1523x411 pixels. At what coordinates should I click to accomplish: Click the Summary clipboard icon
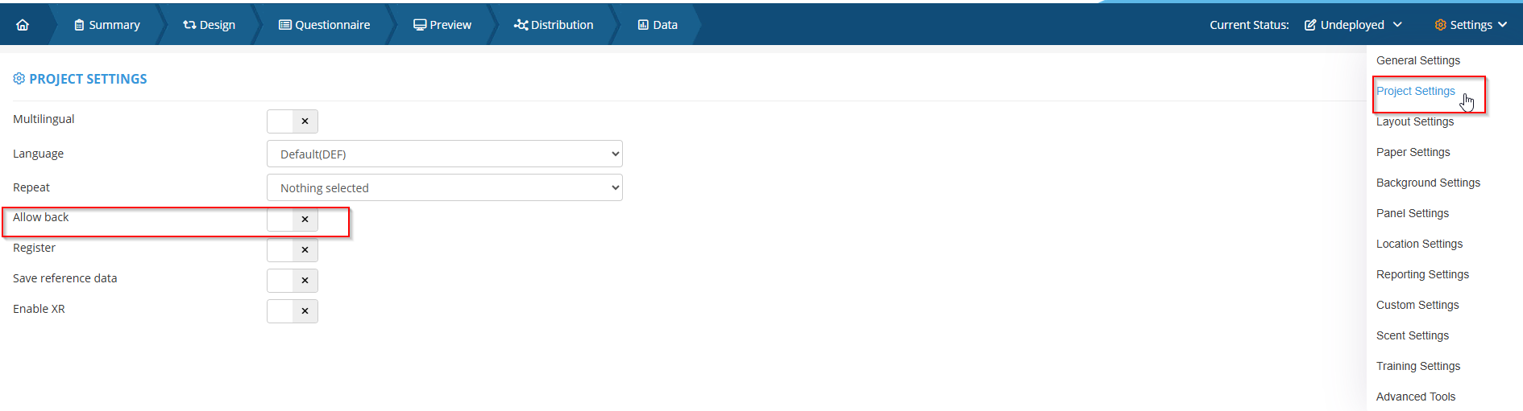[79, 25]
